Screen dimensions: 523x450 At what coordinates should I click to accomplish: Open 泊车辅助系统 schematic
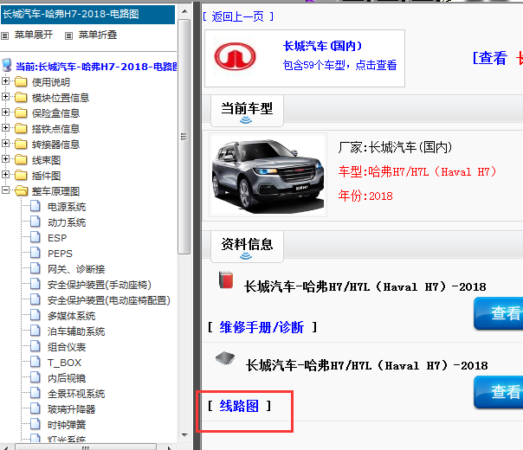76,331
